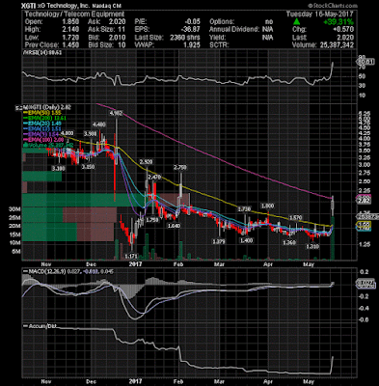Click the Last Size 2360 shrs value
This screenshot has width=379, height=386.
[185, 38]
